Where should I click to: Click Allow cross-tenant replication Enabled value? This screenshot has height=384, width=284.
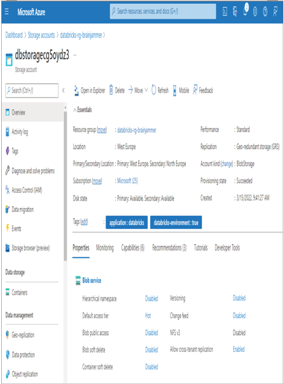click(239, 349)
